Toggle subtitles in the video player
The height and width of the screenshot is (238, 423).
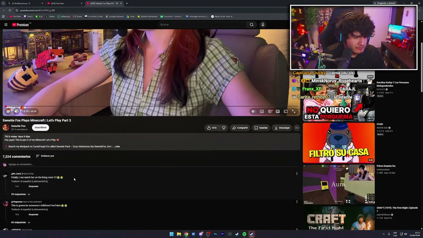pos(262,111)
